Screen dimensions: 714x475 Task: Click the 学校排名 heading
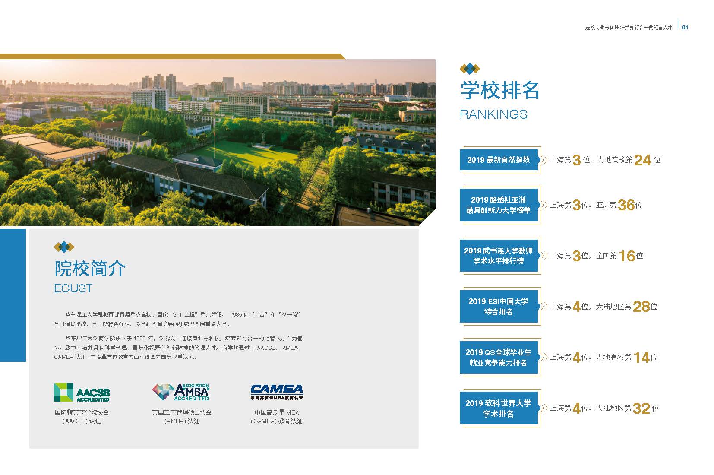pos(500,91)
